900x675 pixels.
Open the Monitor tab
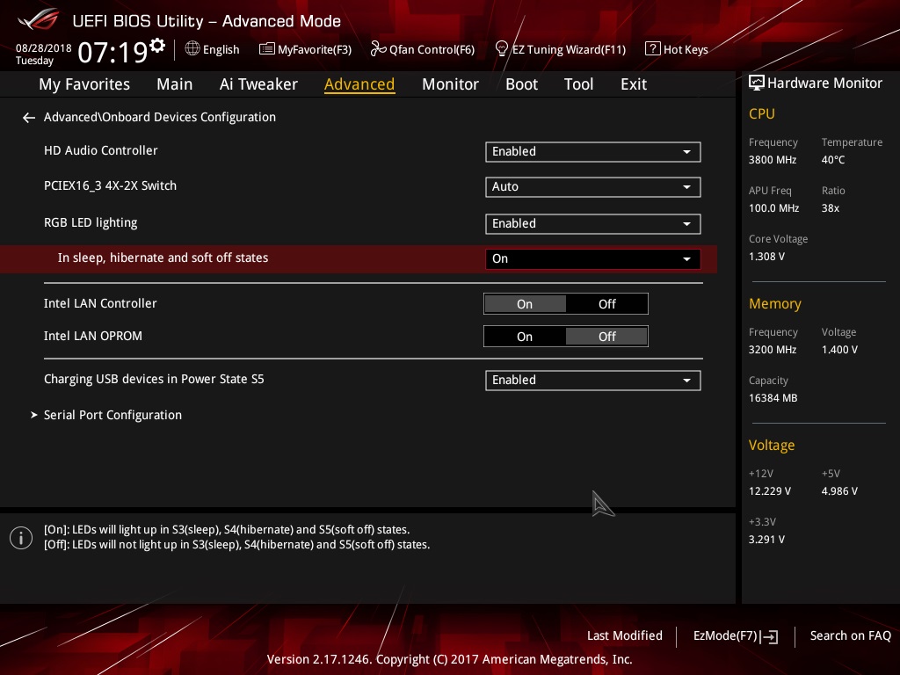450,84
